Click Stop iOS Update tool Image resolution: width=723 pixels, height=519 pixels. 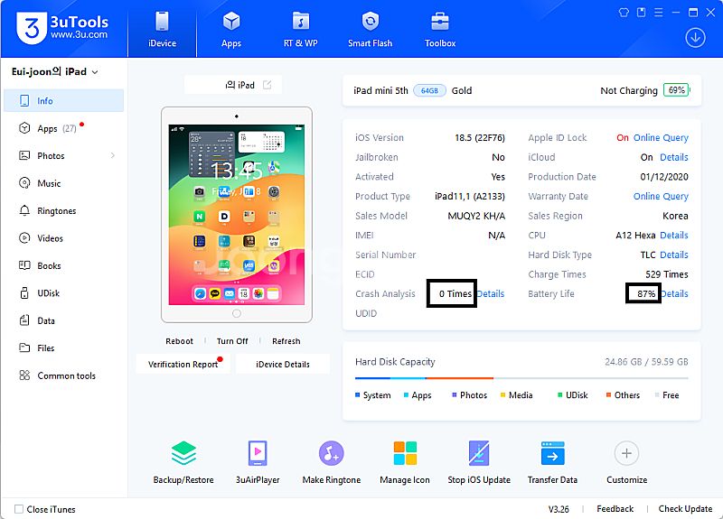coord(479,462)
